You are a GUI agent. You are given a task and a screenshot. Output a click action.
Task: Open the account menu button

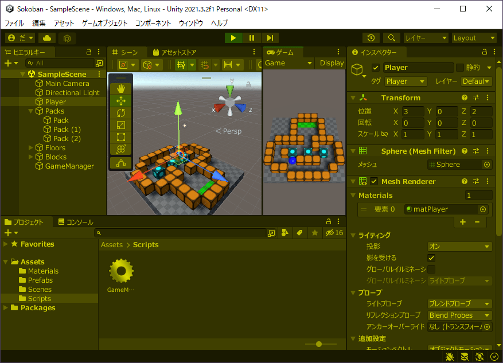point(21,38)
